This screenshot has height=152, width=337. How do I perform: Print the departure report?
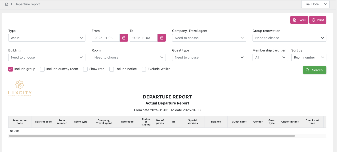tap(318, 20)
